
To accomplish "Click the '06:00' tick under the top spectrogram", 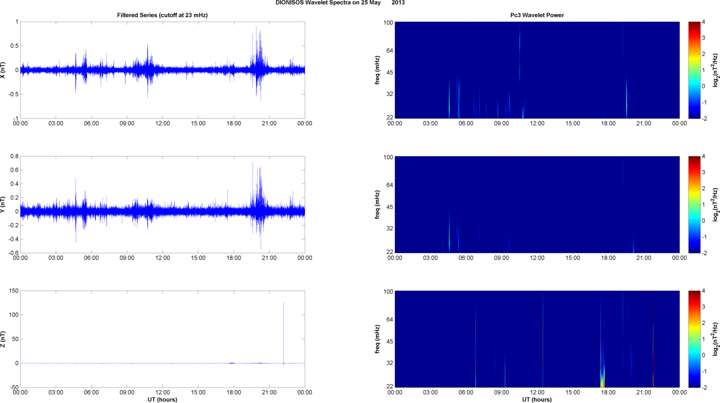I will tap(466, 124).
